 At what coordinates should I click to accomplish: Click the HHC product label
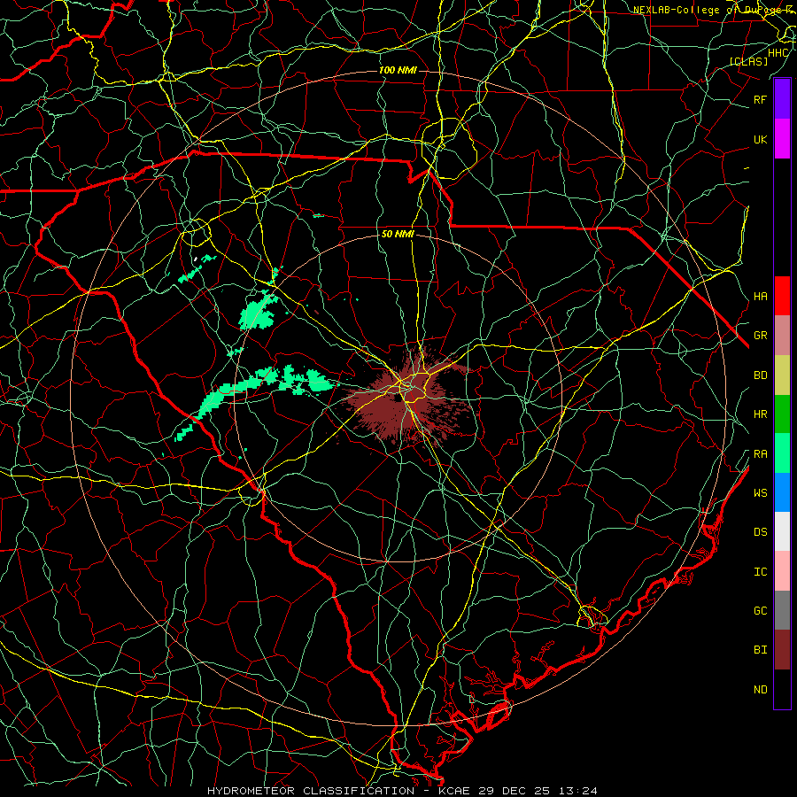pyautogui.click(x=778, y=52)
